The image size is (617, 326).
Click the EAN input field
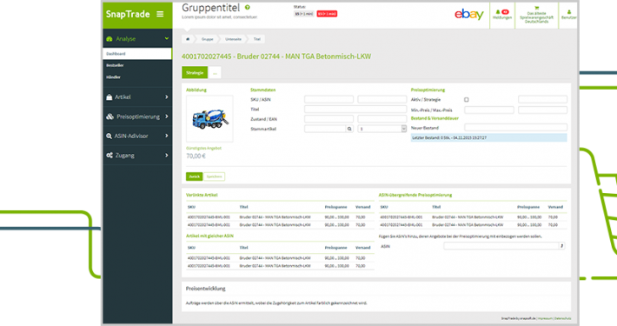coord(382,119)
